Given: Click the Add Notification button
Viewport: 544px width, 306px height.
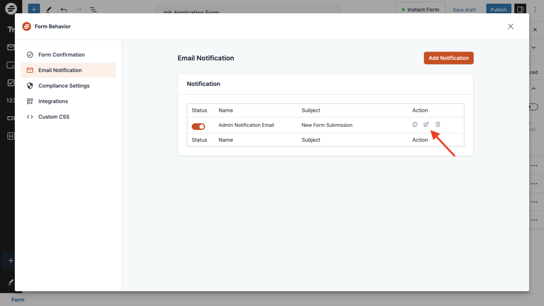Looking at the screenshot, I should tap(448, 58).
